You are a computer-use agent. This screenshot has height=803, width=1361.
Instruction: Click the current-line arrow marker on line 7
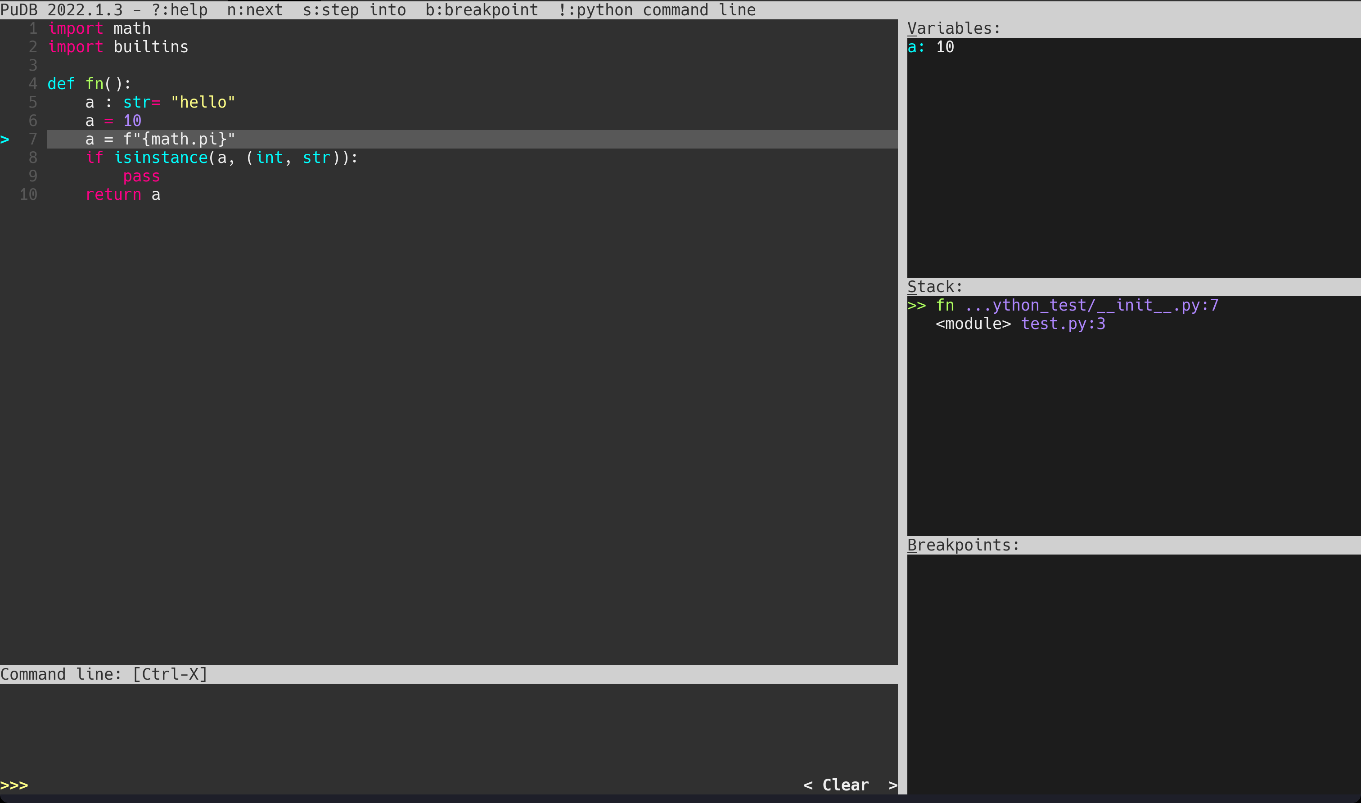pyautogui.click(x=6, y=139)
